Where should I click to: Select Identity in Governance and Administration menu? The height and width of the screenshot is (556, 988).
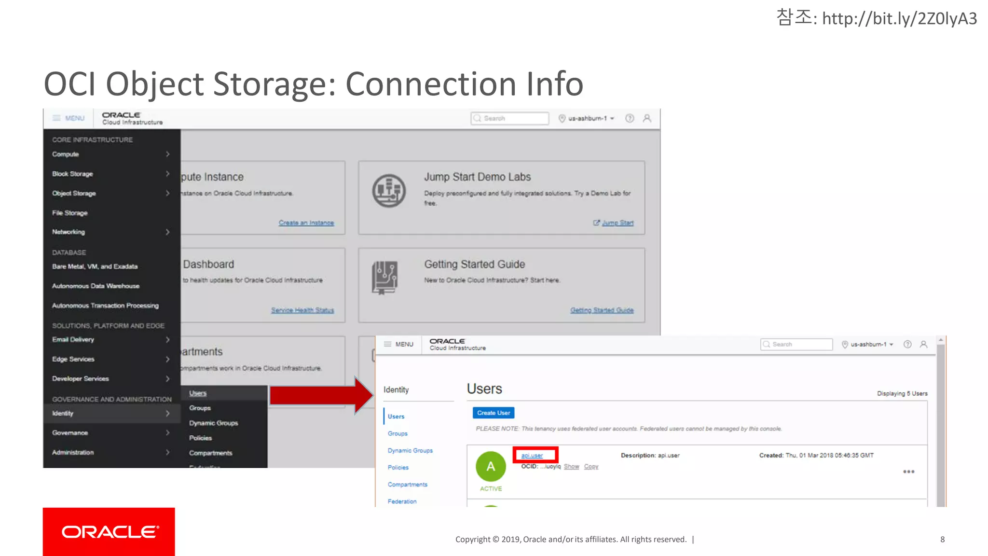click(x=111, y=413)
